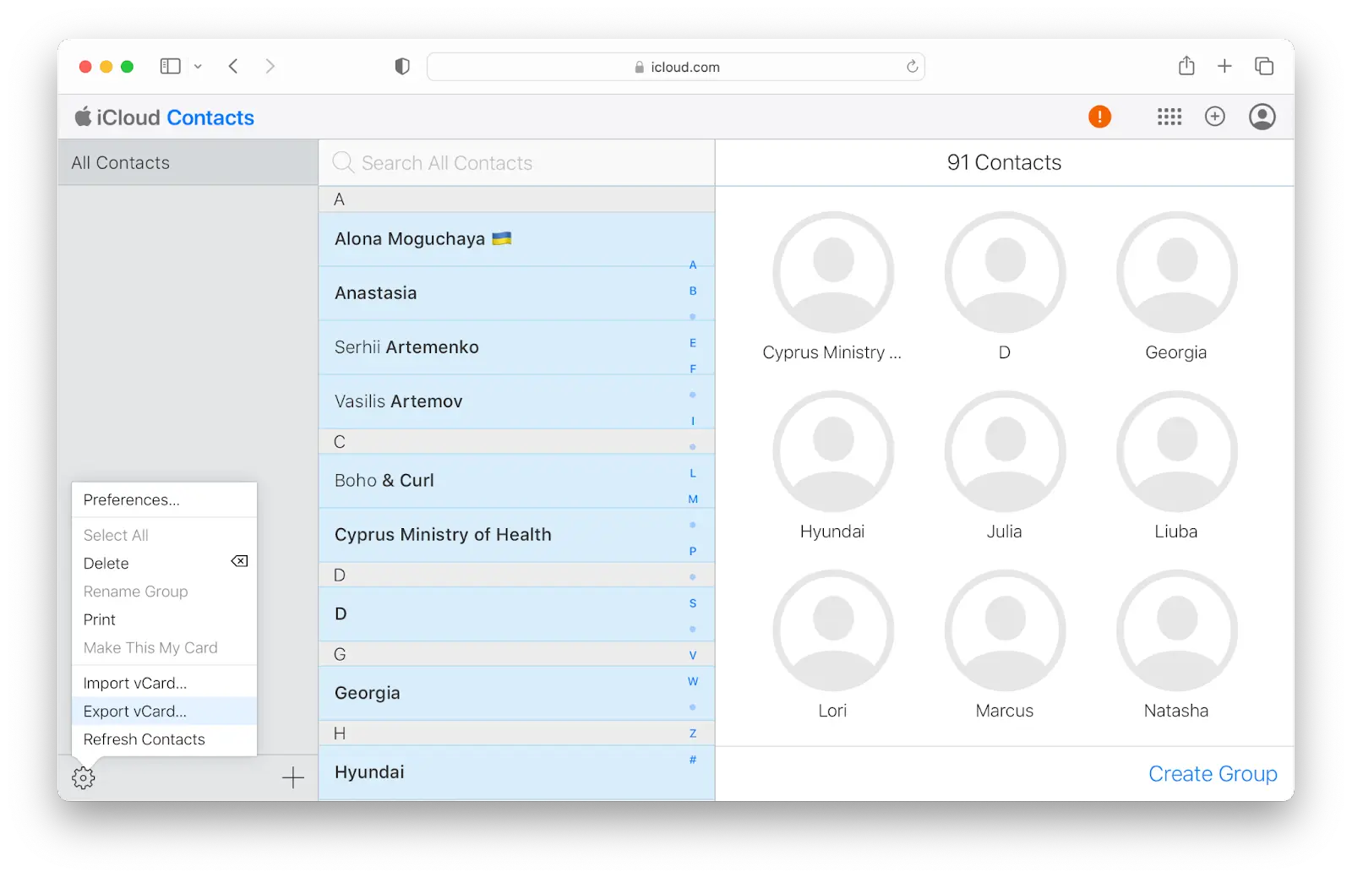Open a new tab with plus icon

pyautogui.click(x=1224, y=66)
